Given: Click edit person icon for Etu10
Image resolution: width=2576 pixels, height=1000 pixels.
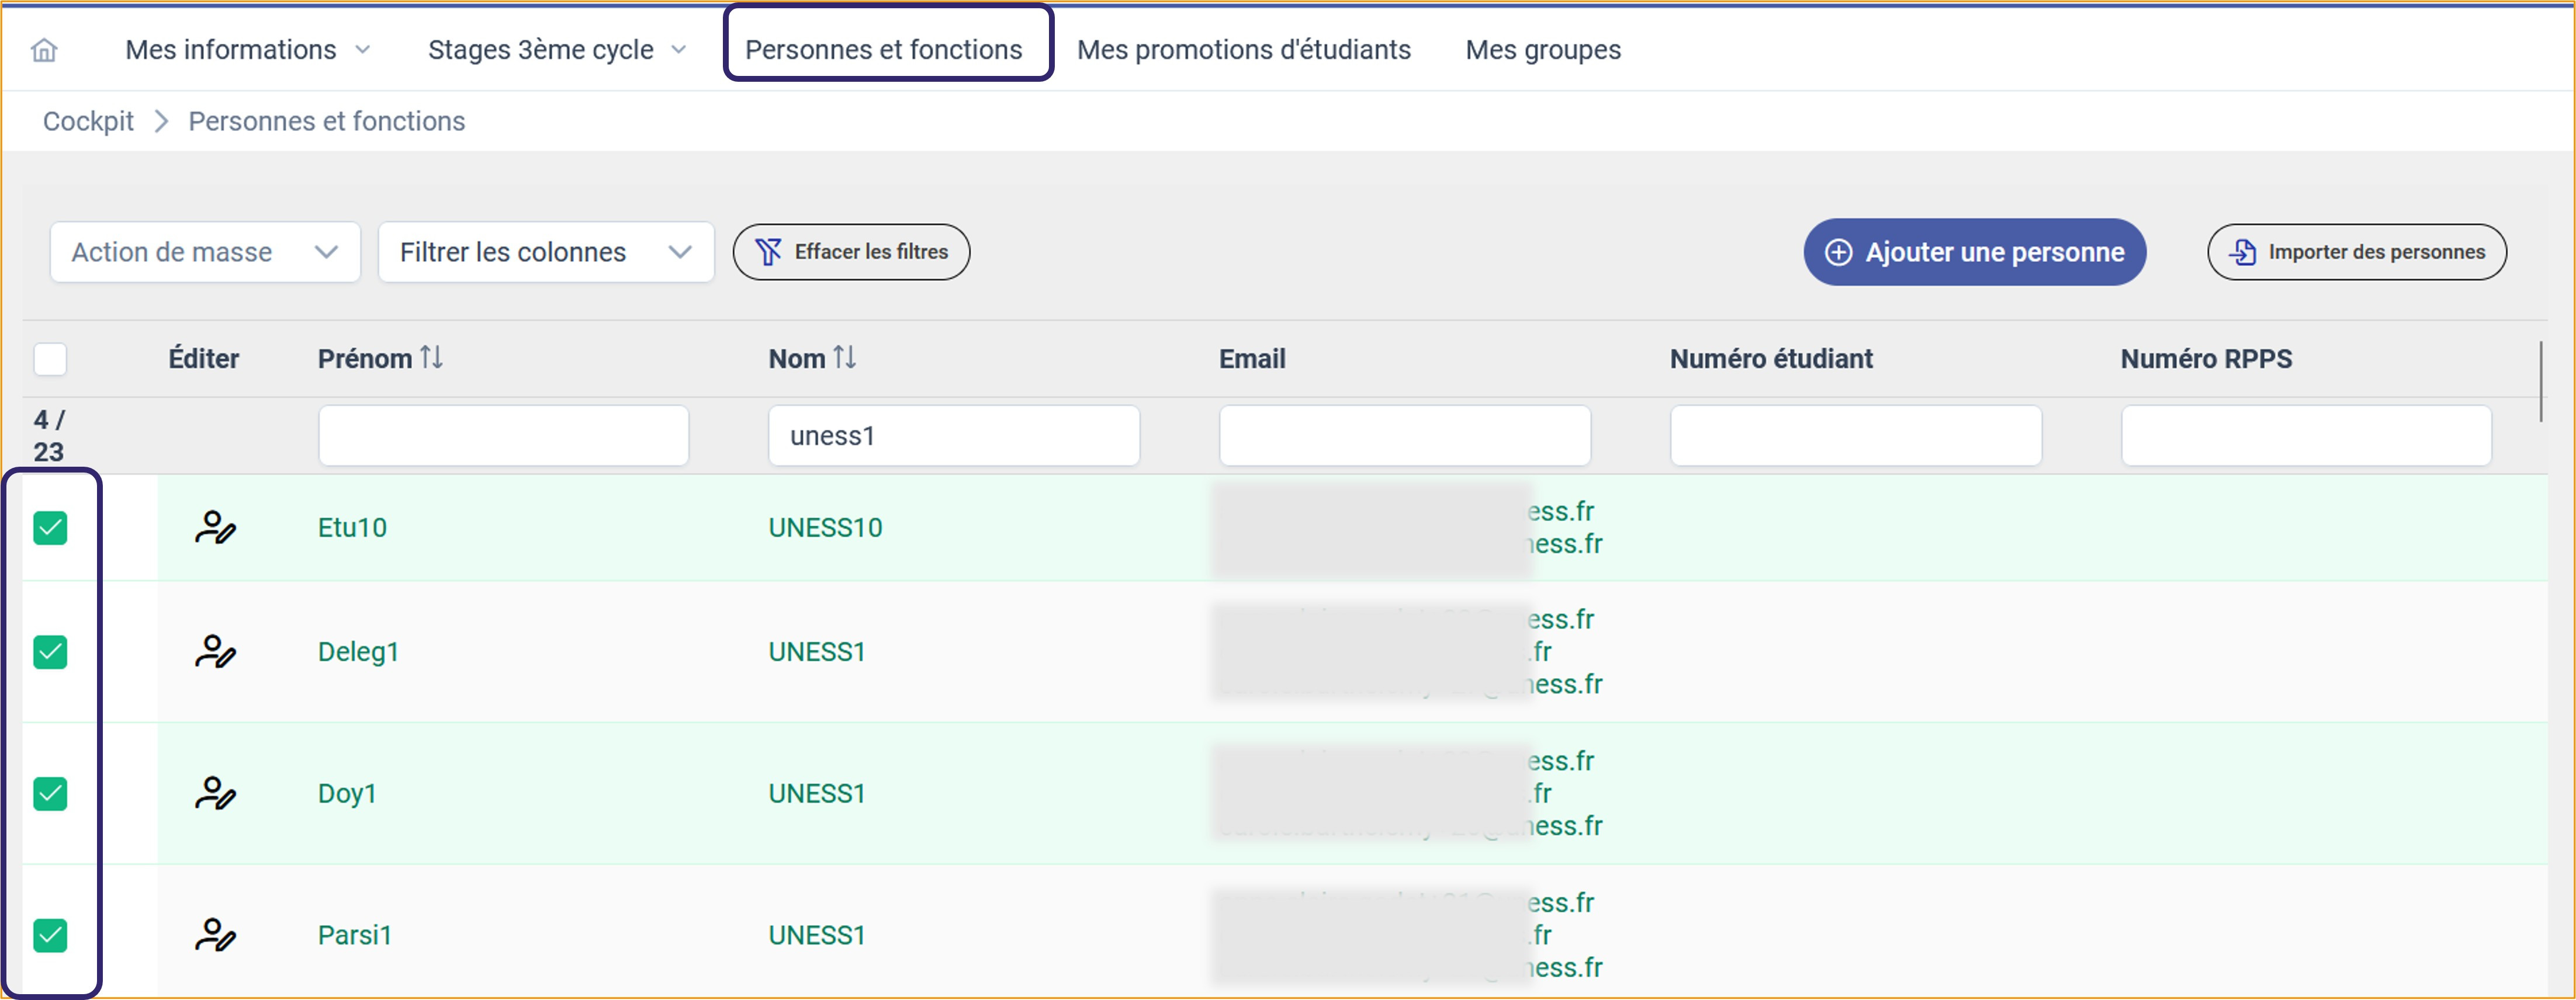Looking at the screenshot, I should (x=215, y=527).
